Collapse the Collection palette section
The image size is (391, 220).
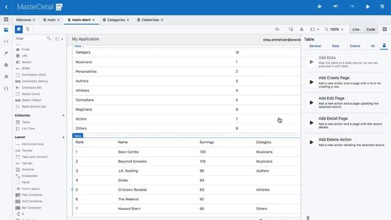coord(64,116)
